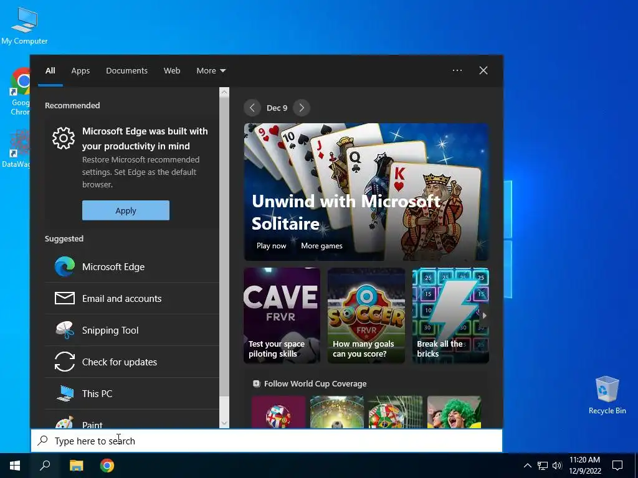Select the DataWag desktop shortcut
Screen dimensions: 638x478
[x=16, y=148]
